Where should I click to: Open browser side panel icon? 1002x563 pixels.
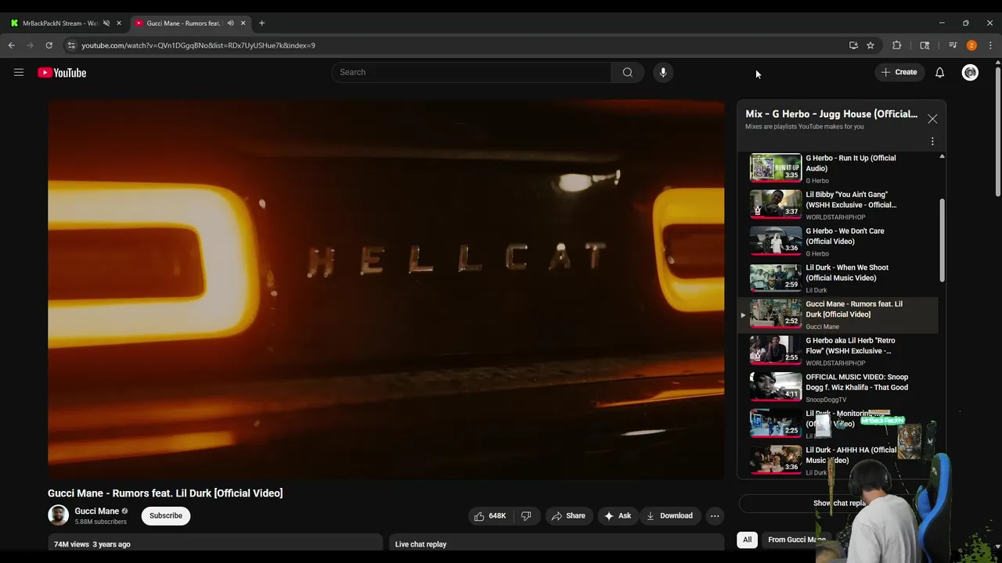(925, 45)
